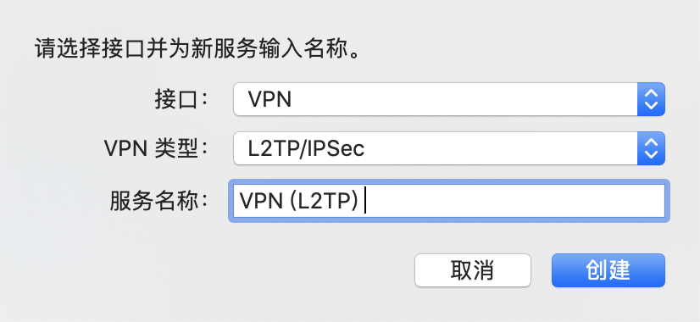This screenshot has width=700, height=322.
Task: Click the blue arrows on 接口 popup
Action: click(x=651, y=99)
